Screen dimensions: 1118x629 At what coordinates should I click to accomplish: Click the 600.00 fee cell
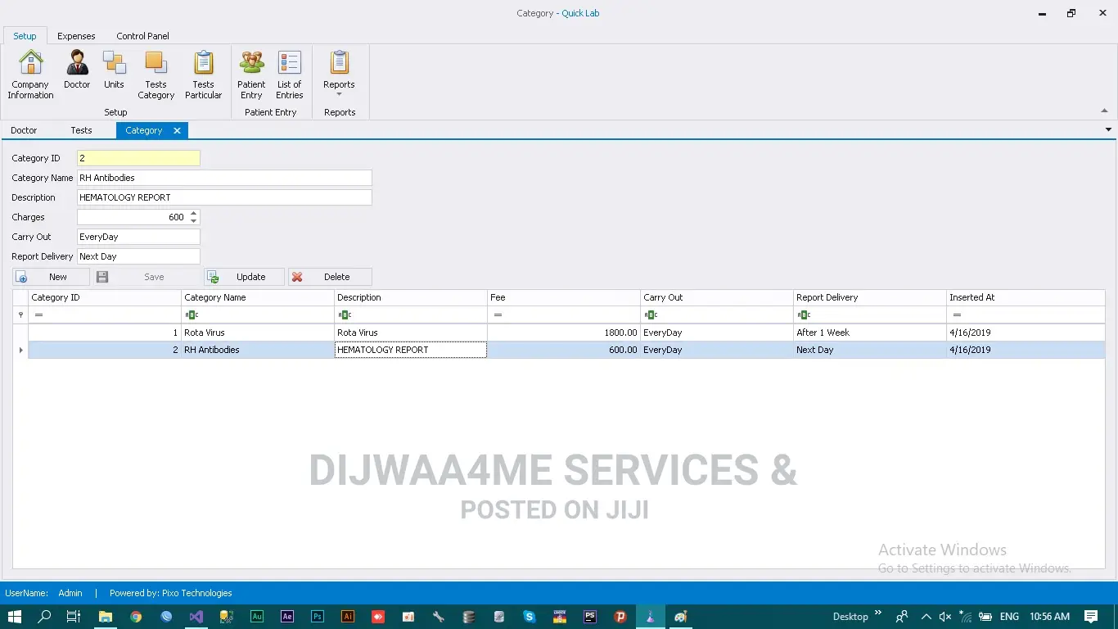pyautogui.click(x=564, y=350)
